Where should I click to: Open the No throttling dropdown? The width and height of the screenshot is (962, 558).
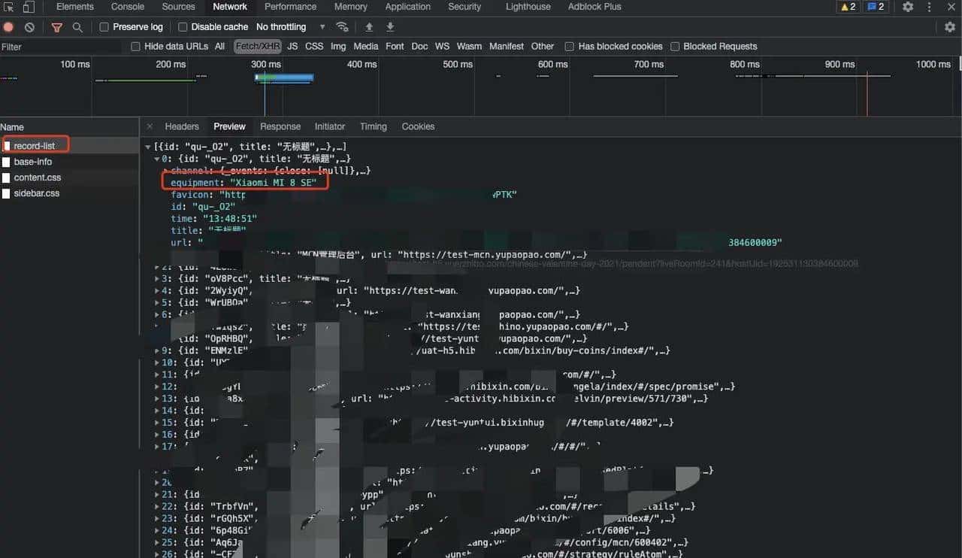coord(290,27)
